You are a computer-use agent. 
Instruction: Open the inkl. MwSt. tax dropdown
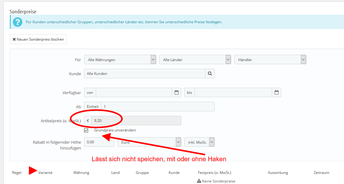point(199,142)
